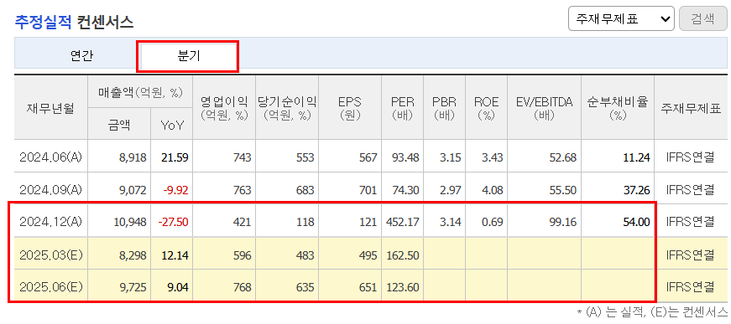
Task: Click estimated revenue 9,725
Action: coord(133,288)
